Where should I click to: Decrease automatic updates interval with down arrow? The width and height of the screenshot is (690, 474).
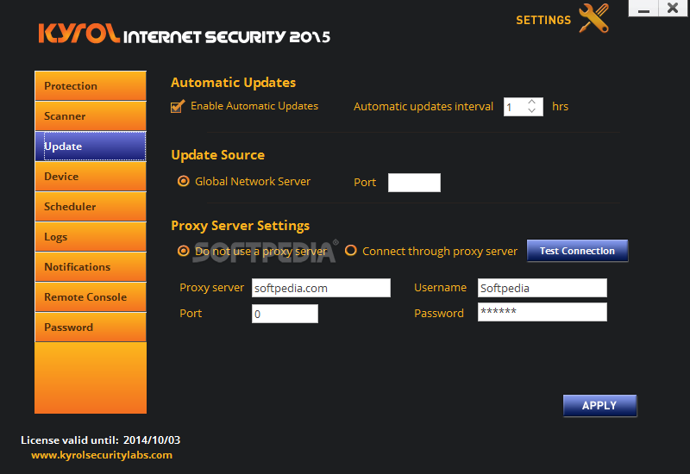pyautogui.click(x=531, y=111)
